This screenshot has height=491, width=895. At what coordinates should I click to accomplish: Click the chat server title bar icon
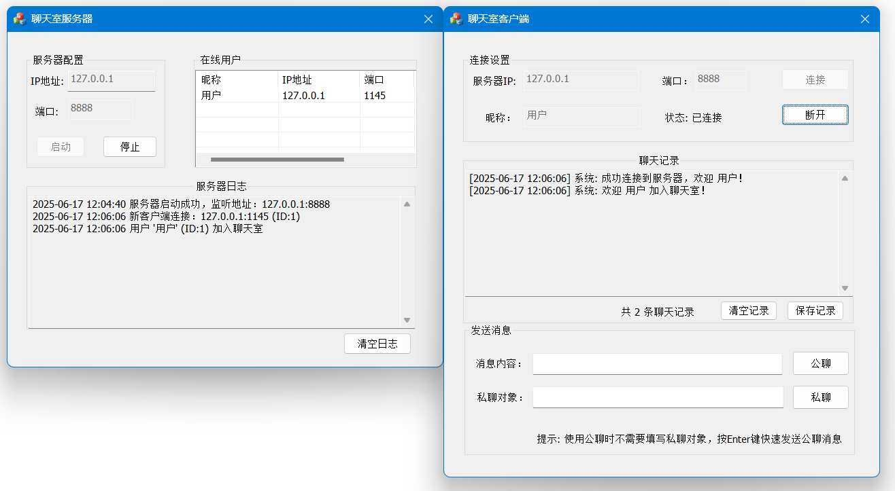[20, 19]
